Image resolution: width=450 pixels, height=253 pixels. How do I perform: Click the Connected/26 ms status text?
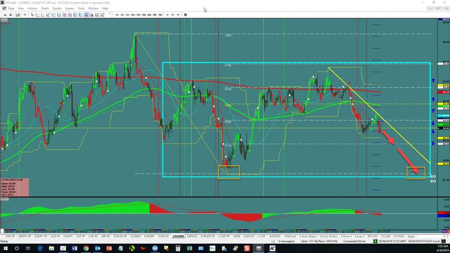(354, 241)
